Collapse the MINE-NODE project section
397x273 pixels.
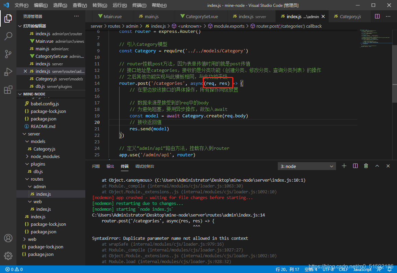[34, 94]
